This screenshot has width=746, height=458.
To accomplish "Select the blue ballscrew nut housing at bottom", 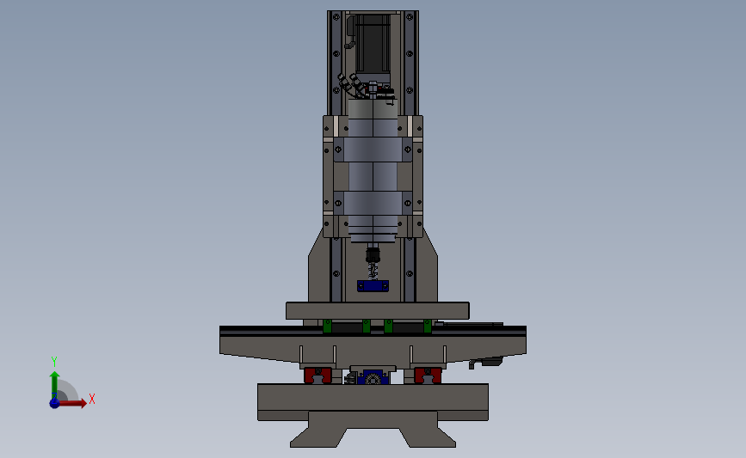I will [373, 378].
